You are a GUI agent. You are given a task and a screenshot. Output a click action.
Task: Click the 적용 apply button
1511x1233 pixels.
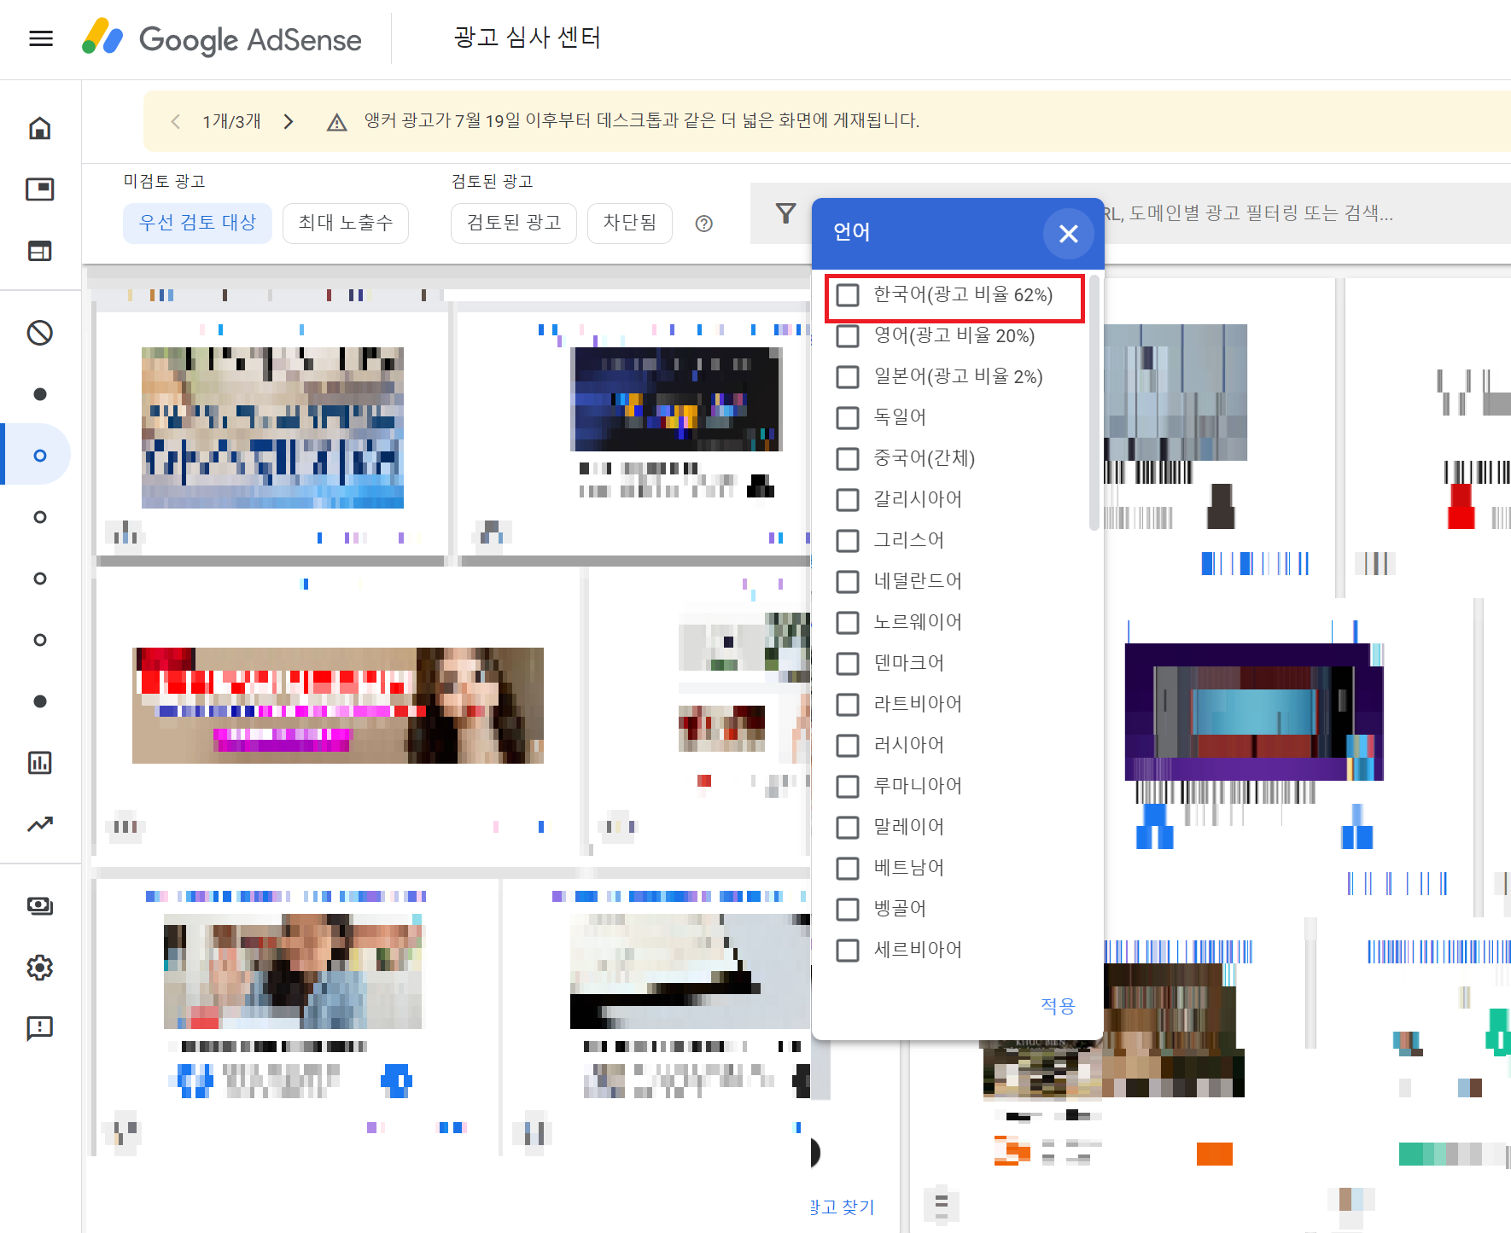click(1057, 1006)
